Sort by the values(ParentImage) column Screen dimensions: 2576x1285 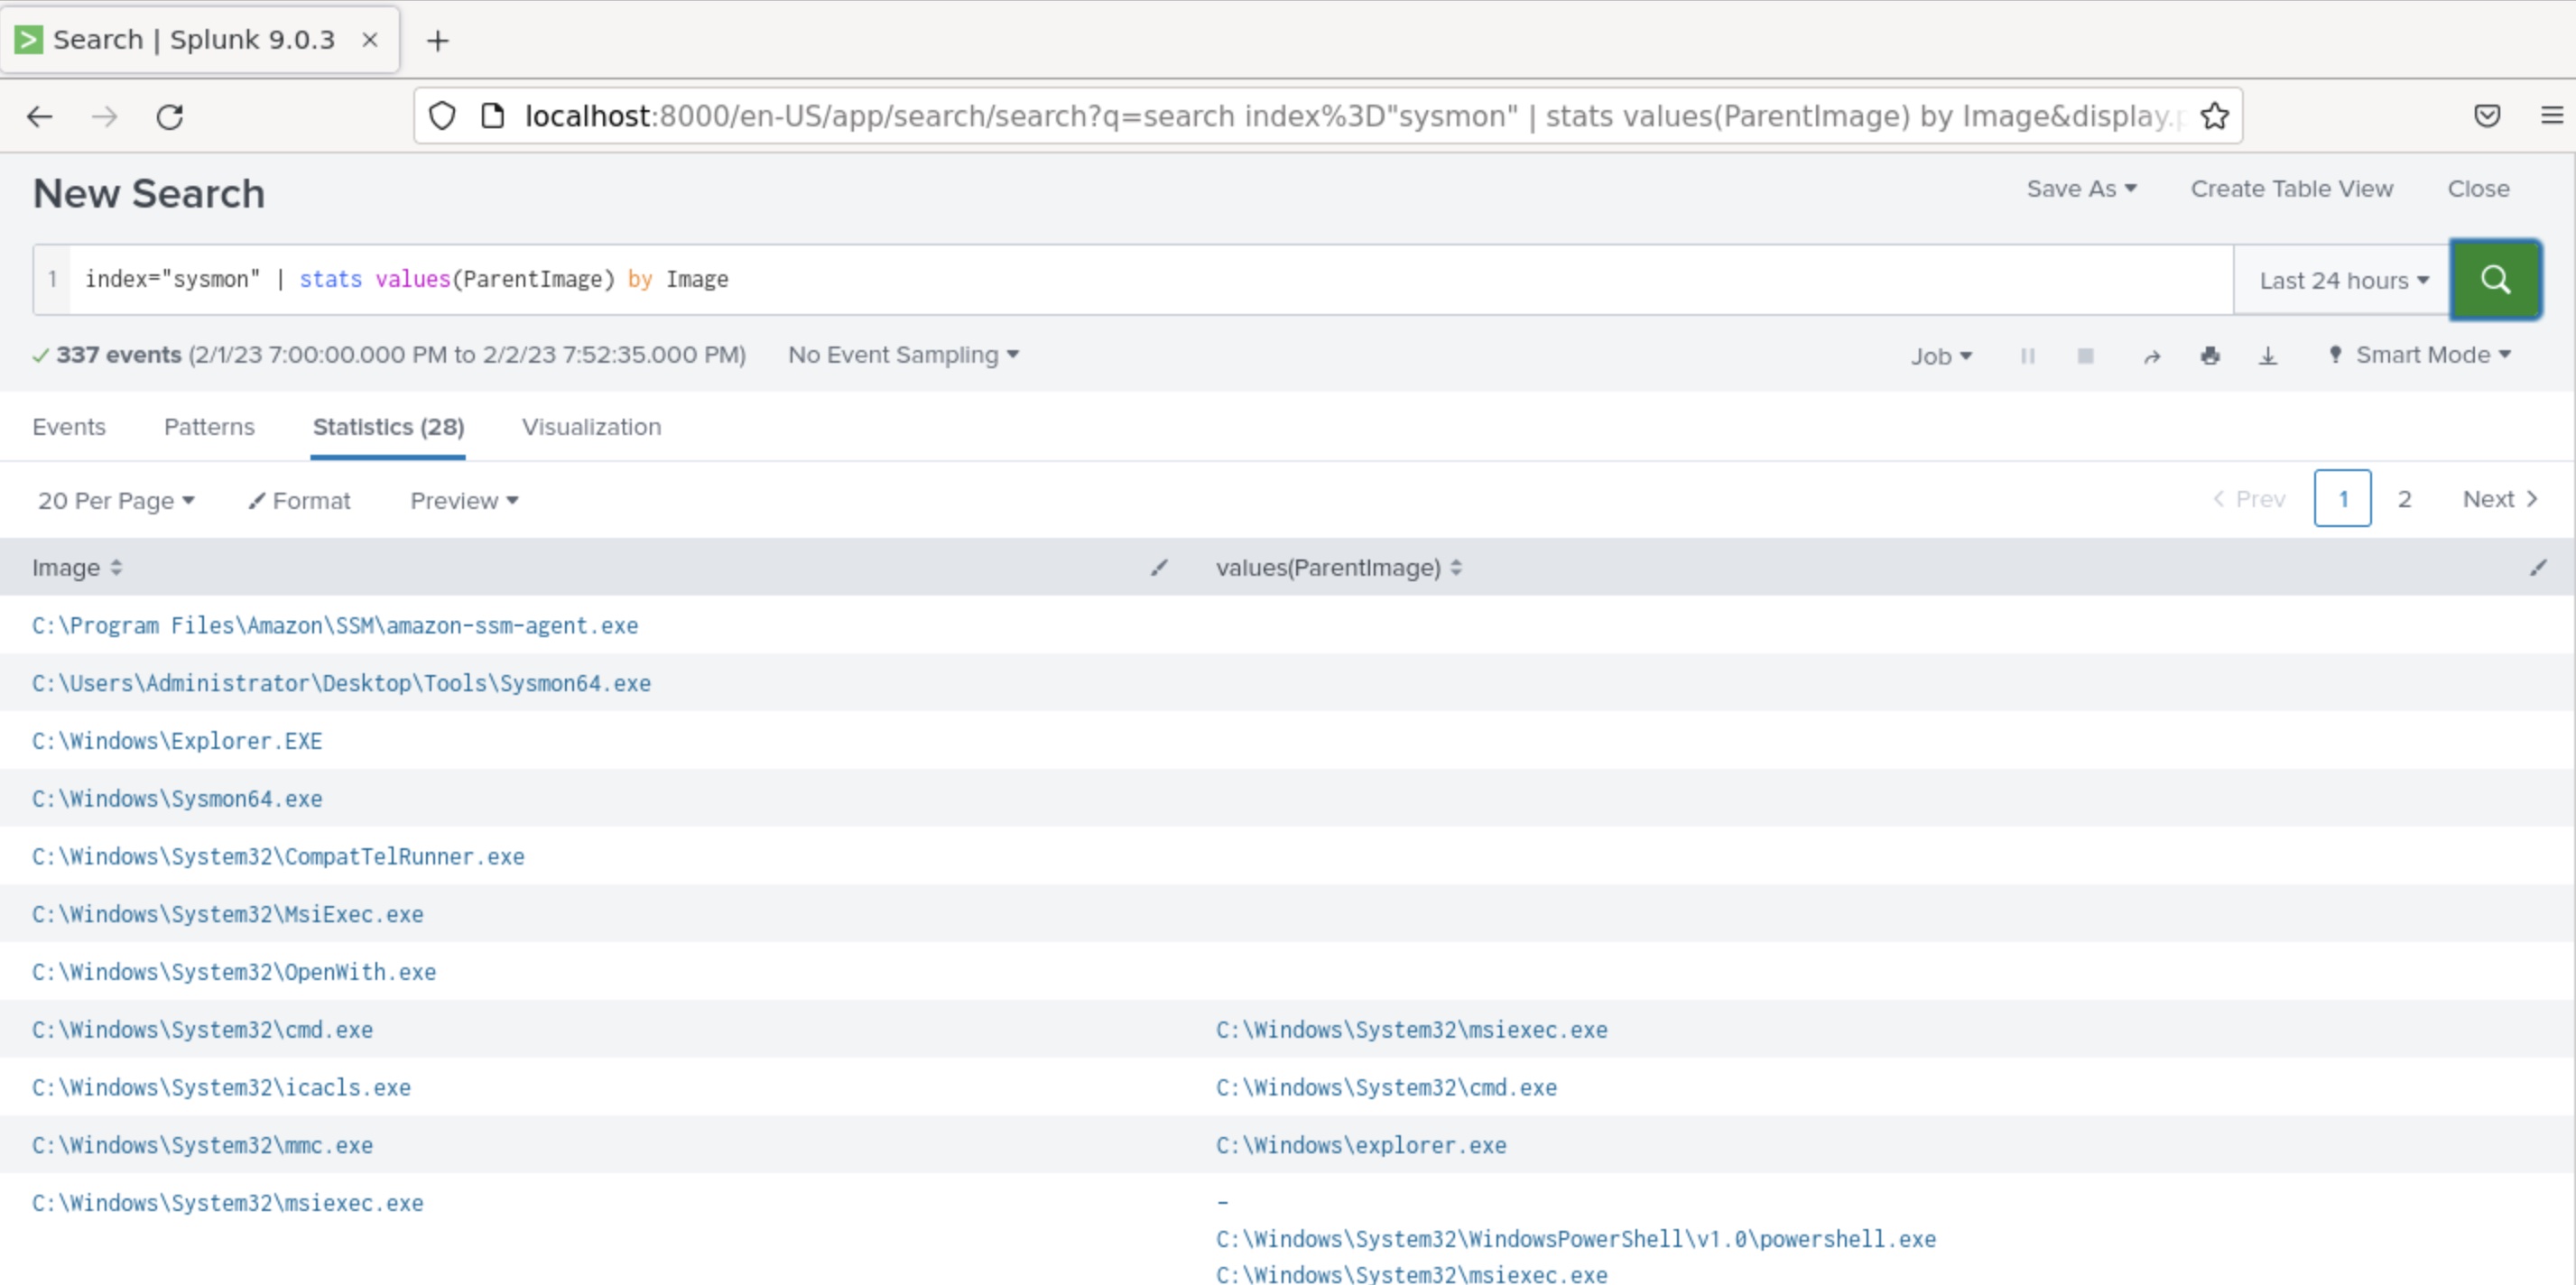click(x=1339, y=568)
